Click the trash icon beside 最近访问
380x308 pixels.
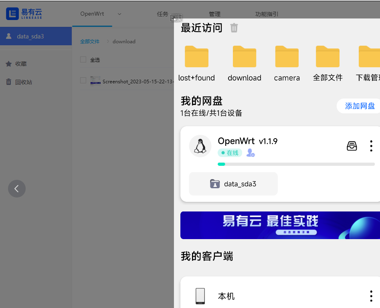pyautogui.click(x=234, y=28)
